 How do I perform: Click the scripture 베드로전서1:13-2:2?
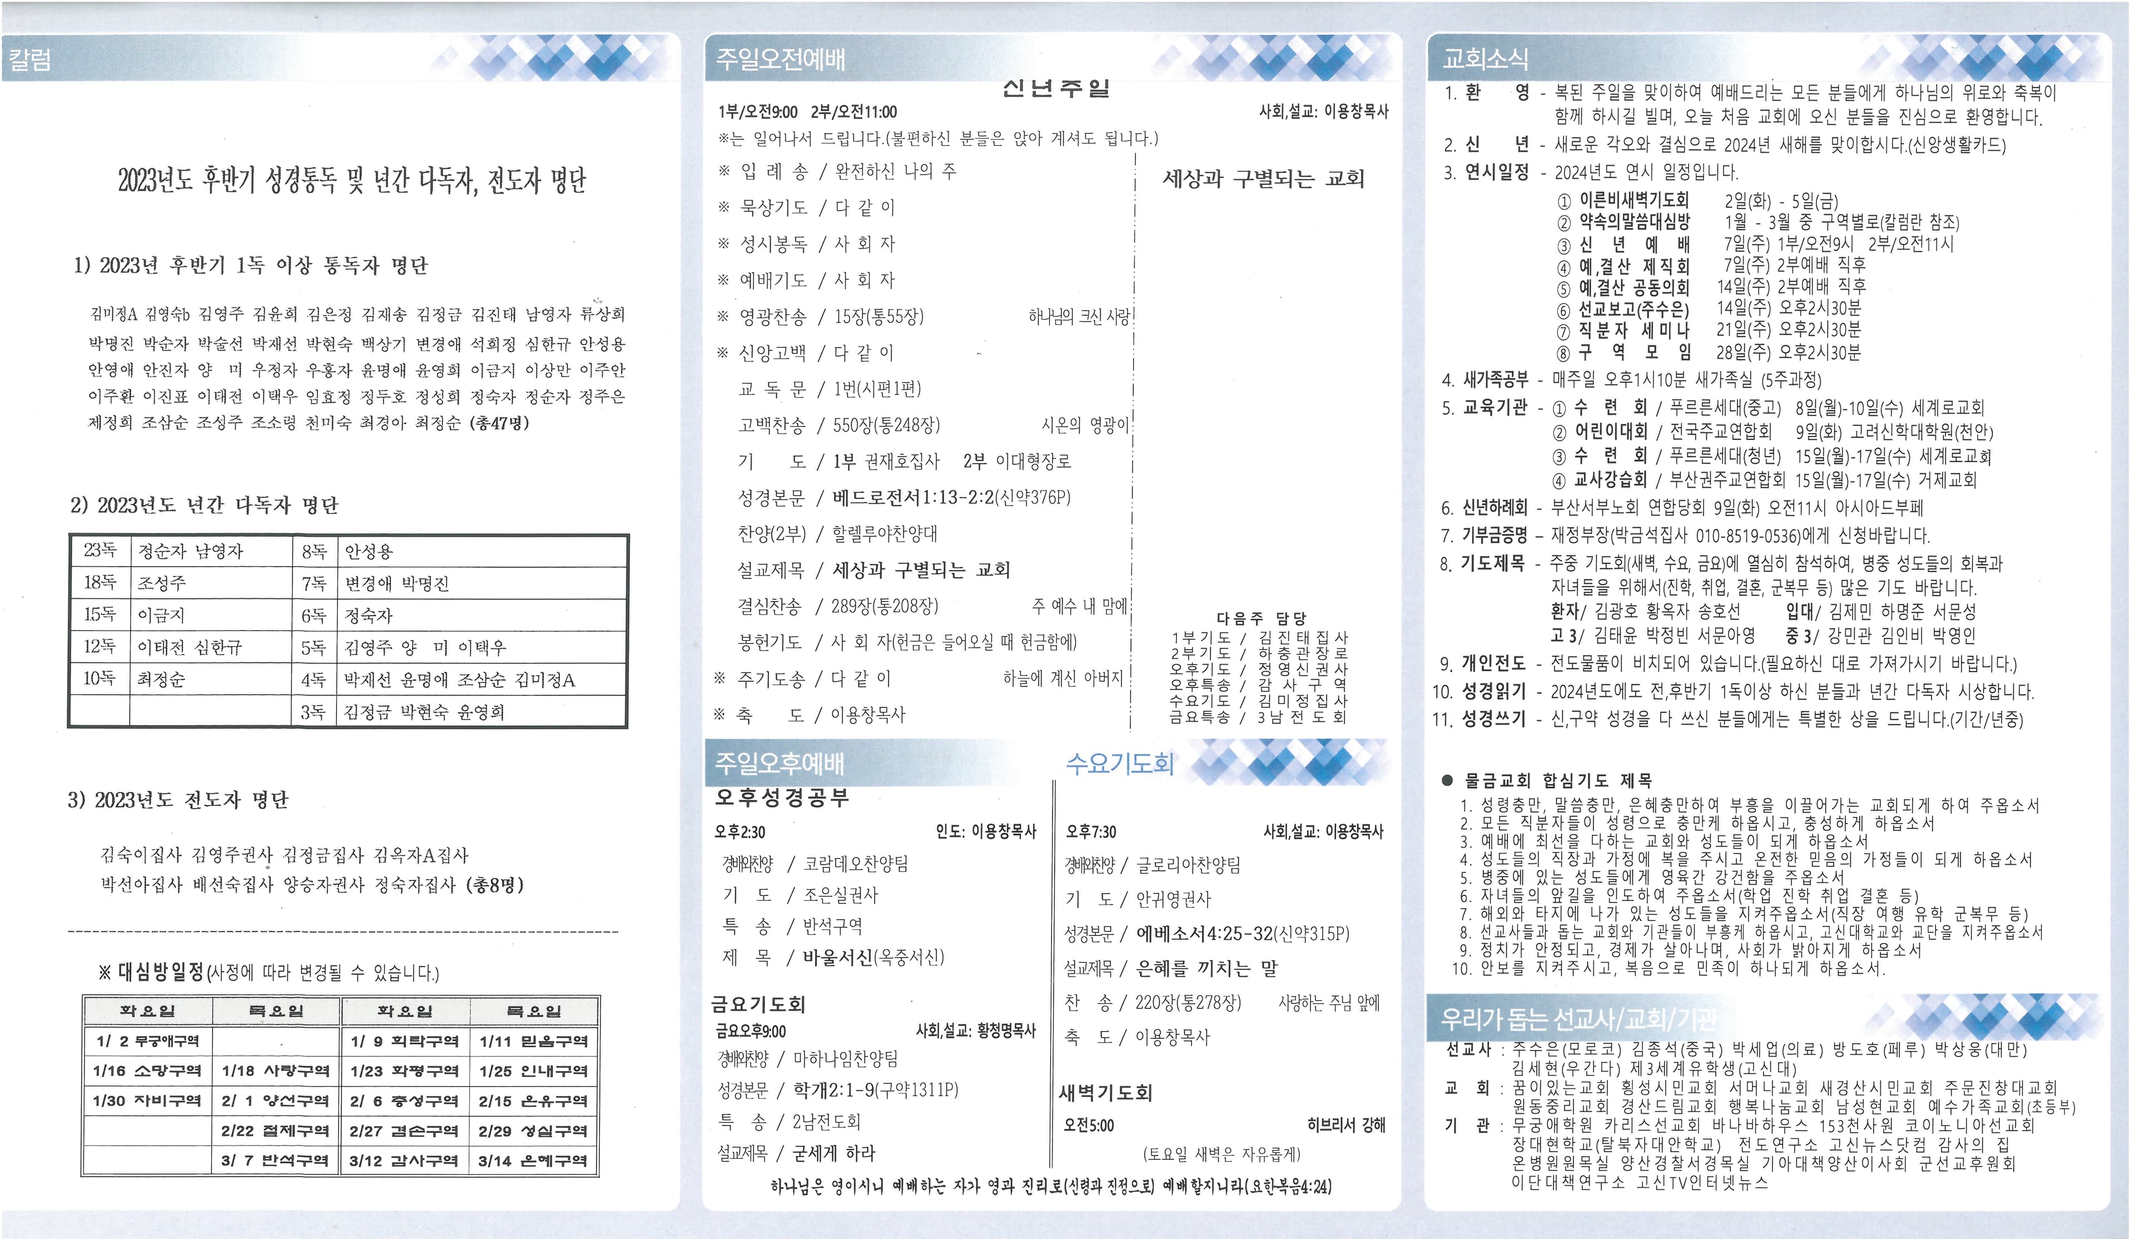pyautogui.click(x=912, y=498)
